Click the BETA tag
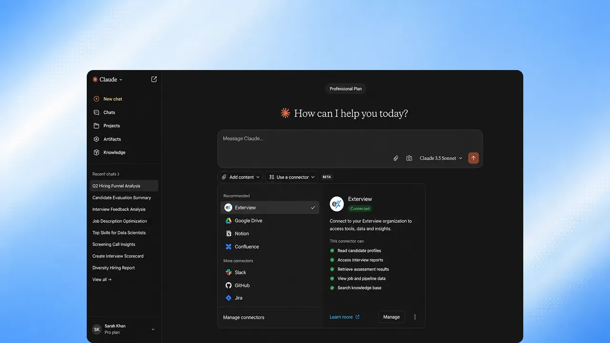The image size is (610, 343). [x=326, y=177]
